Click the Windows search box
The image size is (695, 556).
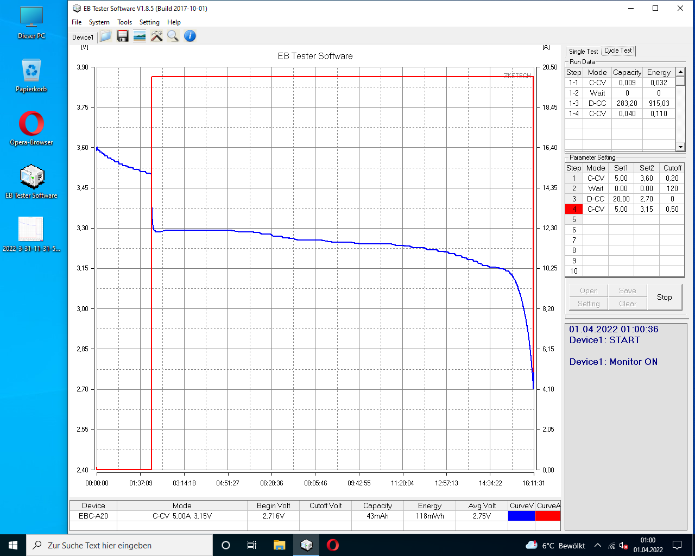[119, 545]
